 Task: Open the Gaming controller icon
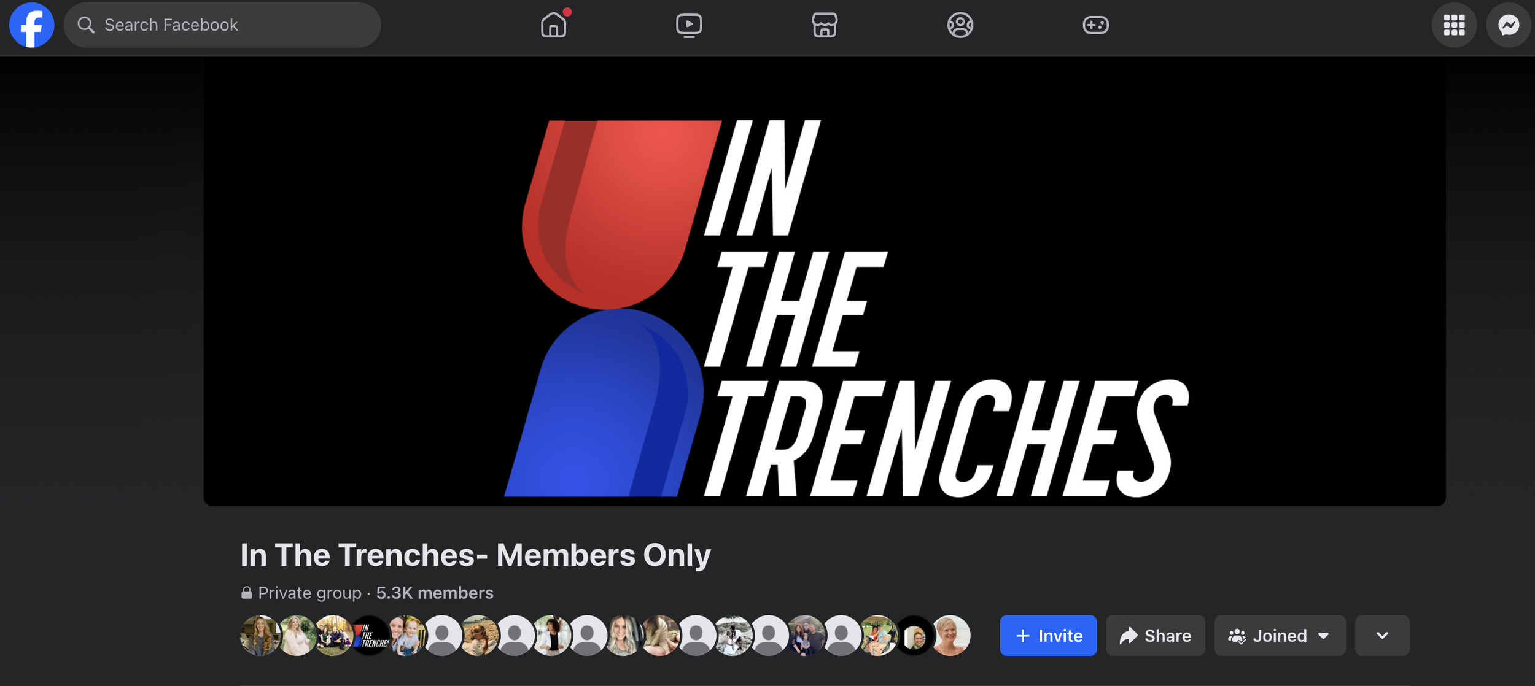coord(1095,25)
